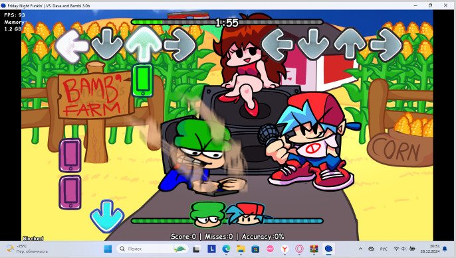Open the clock and date 20:51

pos(430,249)
